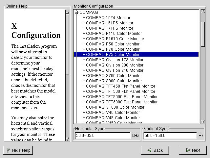
Task: Click the Horizontal Sync input field
Action: pyautogui.click(x=102, y=136)
